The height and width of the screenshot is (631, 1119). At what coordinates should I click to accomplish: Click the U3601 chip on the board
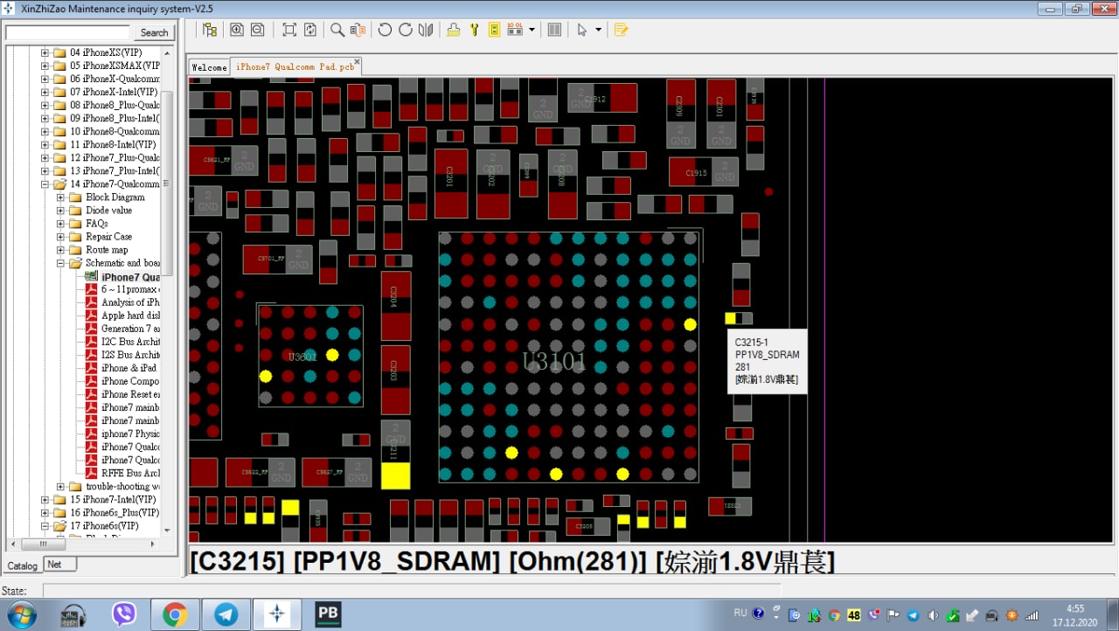point(310,356)
